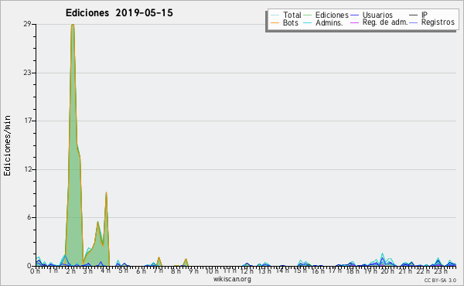Click the second bot peak near 4 h
This screenshot has width=464, height=286.
click(106, 230)
